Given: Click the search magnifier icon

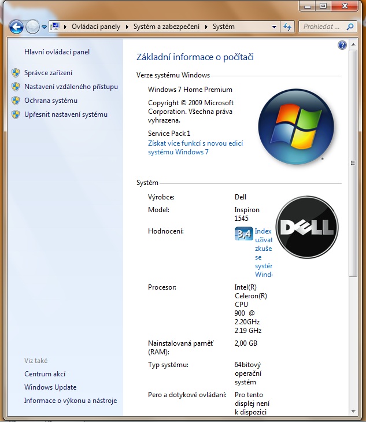Looking at the screenshot, I should click(350, 27).
